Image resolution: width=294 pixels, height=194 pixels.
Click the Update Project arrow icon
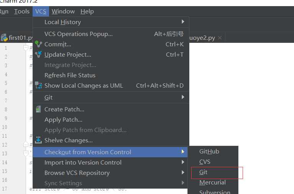tap(38, 54)
